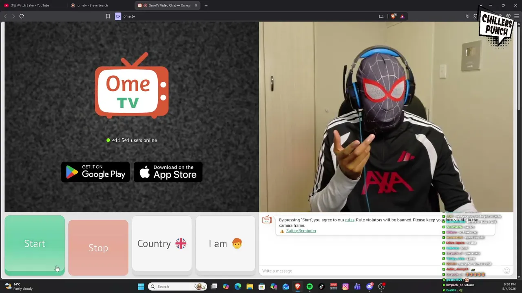Click the Brave browser taskbar icon
This screenshot has width=522, height=293.
coord(298,286)
